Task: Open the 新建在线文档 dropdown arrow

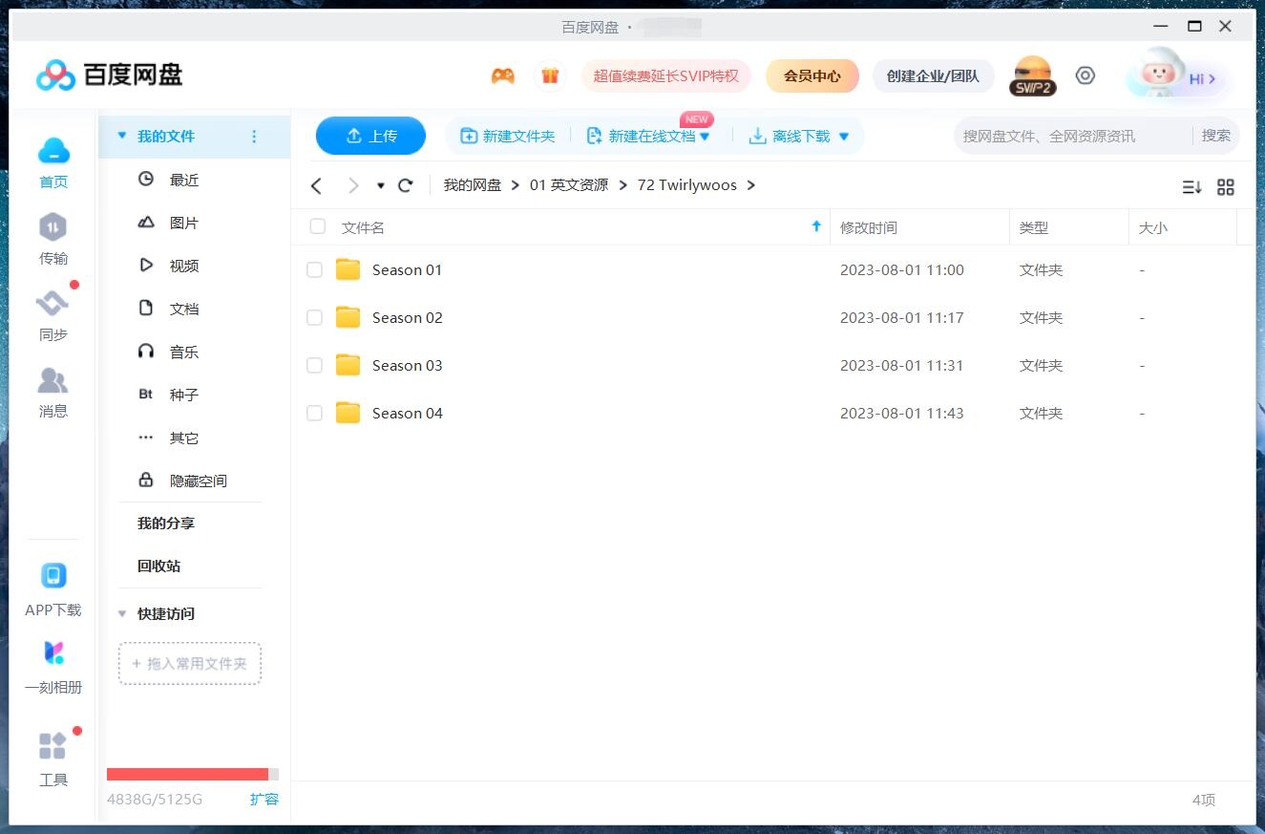Action: pos(706,136)
